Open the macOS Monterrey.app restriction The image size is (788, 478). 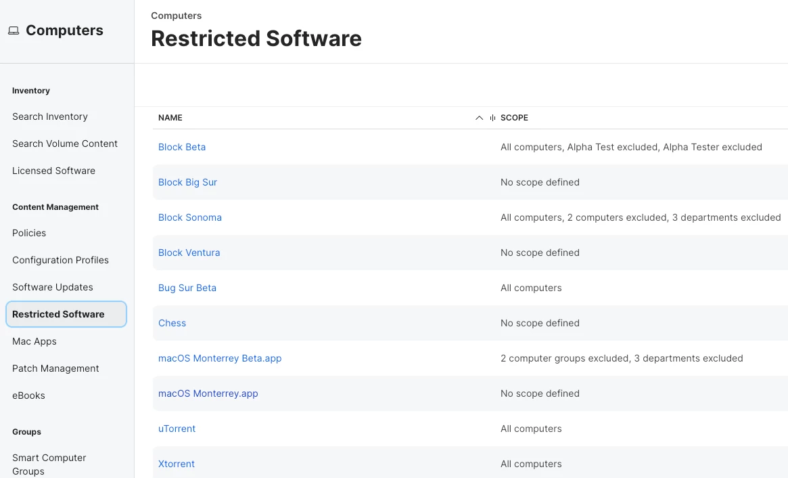pos(208,393)
